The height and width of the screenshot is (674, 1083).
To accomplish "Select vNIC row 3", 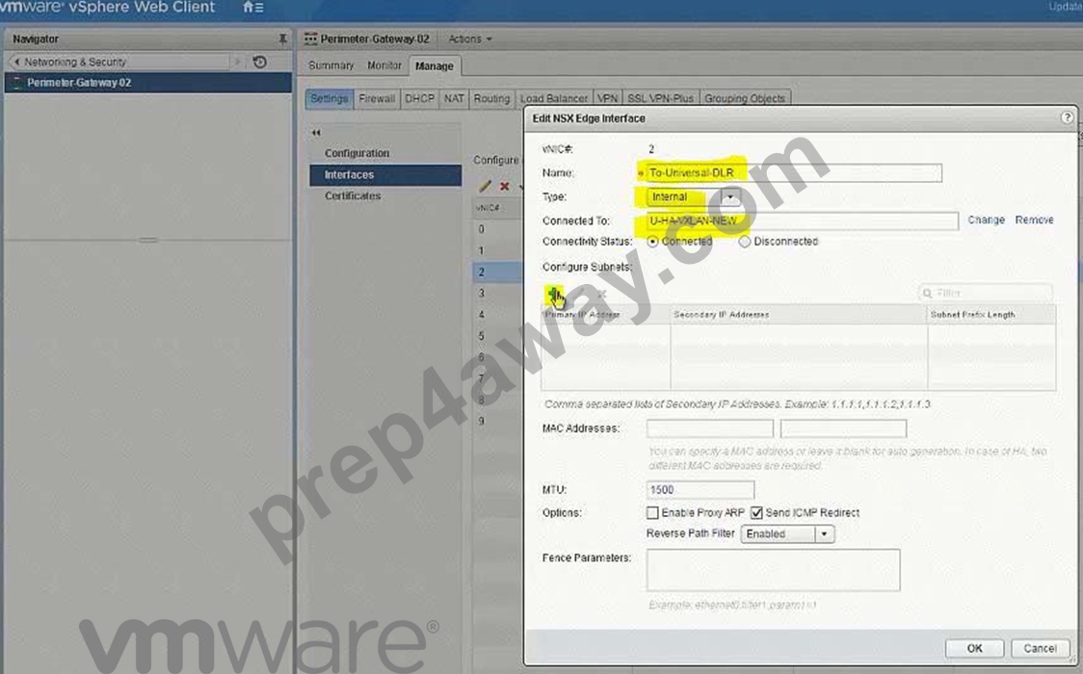I will coord(497,294).
